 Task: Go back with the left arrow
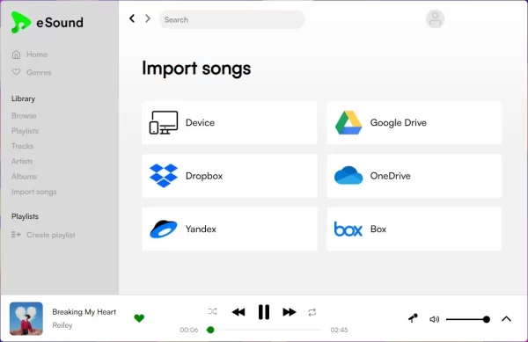[x=132, y=18]
